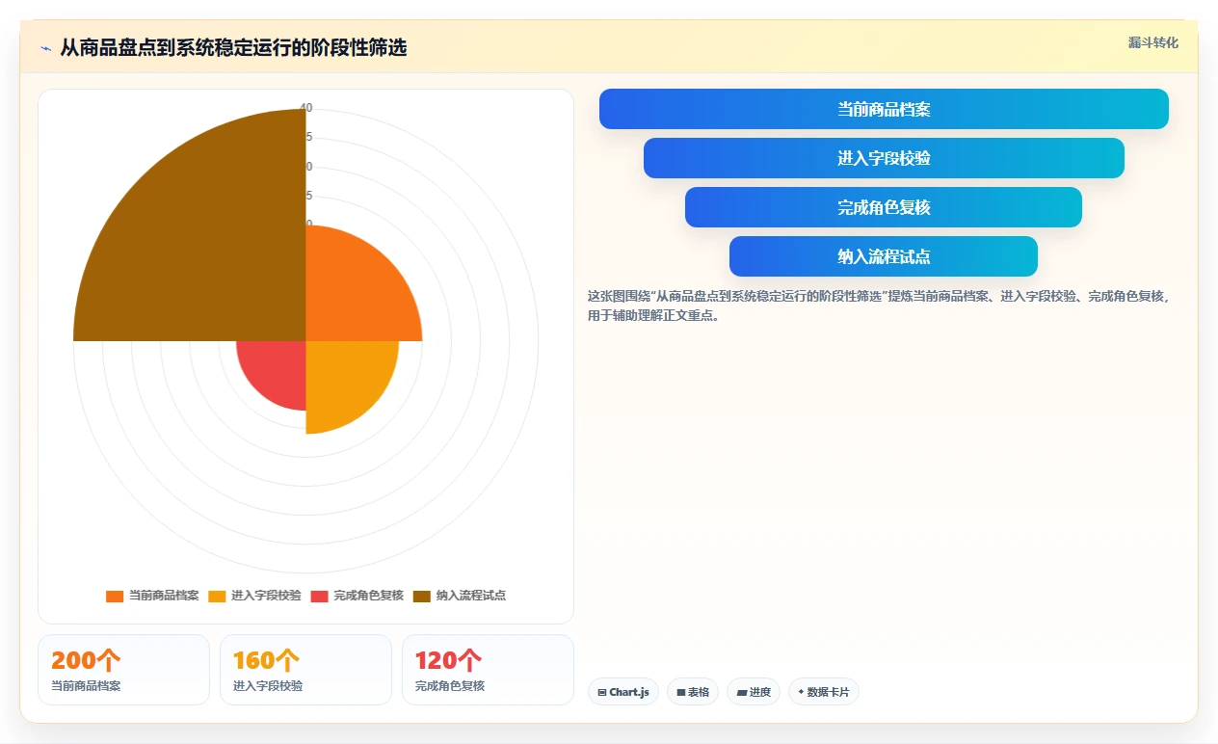Click the icon inside Chart.js tag
The width and height of the screenshot is (1218, 744).
pyautogui.click(x=602, y=692)
